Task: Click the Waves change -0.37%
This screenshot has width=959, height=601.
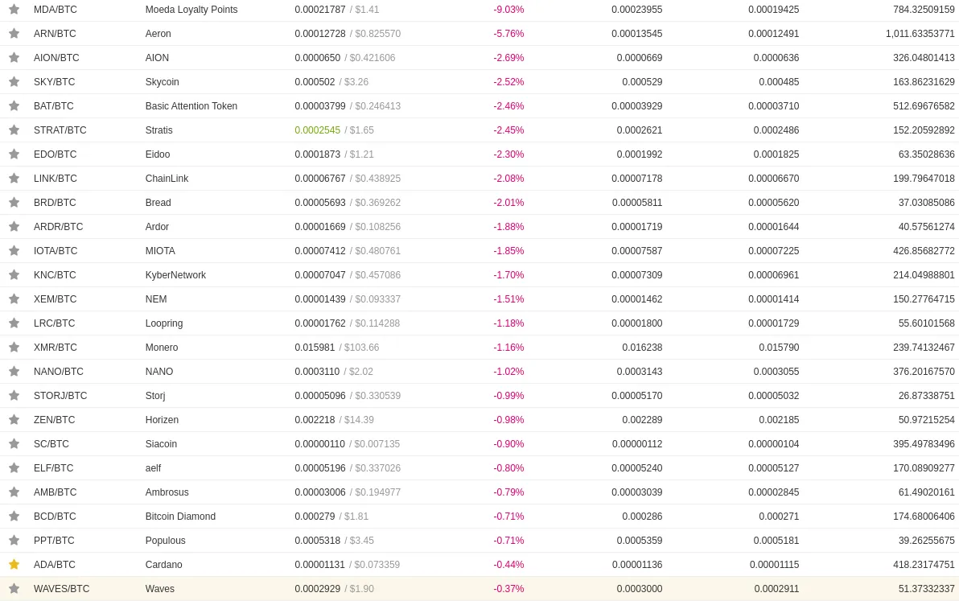Action: point(508,589)
